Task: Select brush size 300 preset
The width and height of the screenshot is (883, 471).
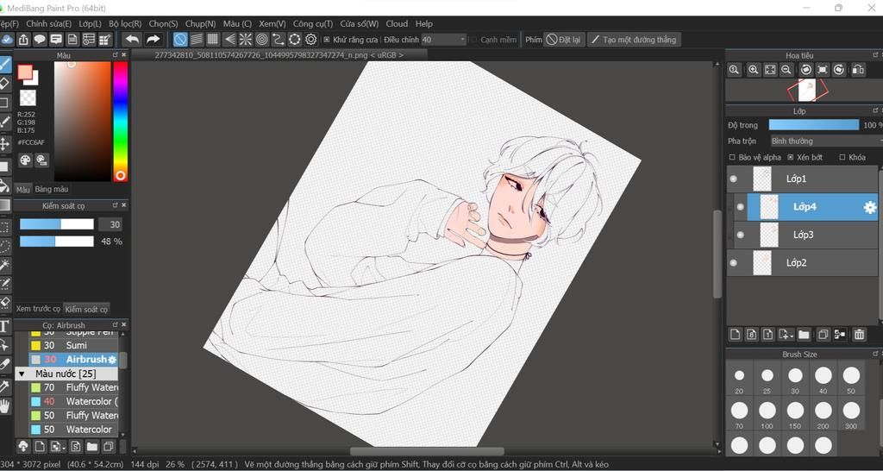Action: [x=851, y=414]
